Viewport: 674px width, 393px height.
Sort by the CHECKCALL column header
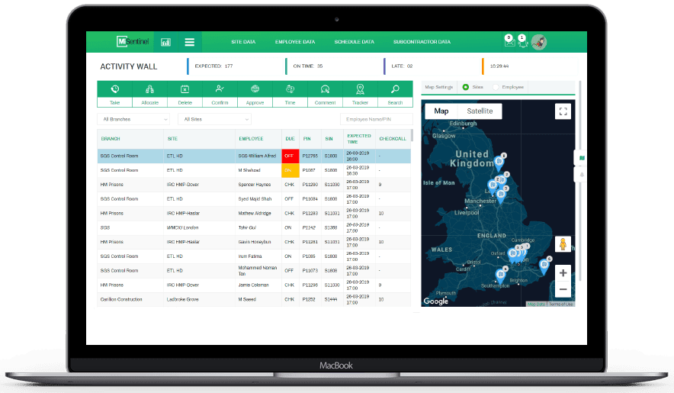coord(393,139)
